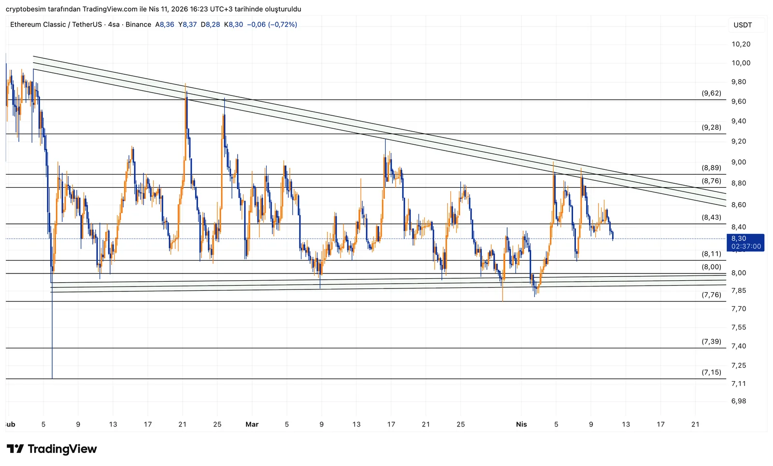
Task: Click the Nis month marker on time axis
Action: (521, 425)
